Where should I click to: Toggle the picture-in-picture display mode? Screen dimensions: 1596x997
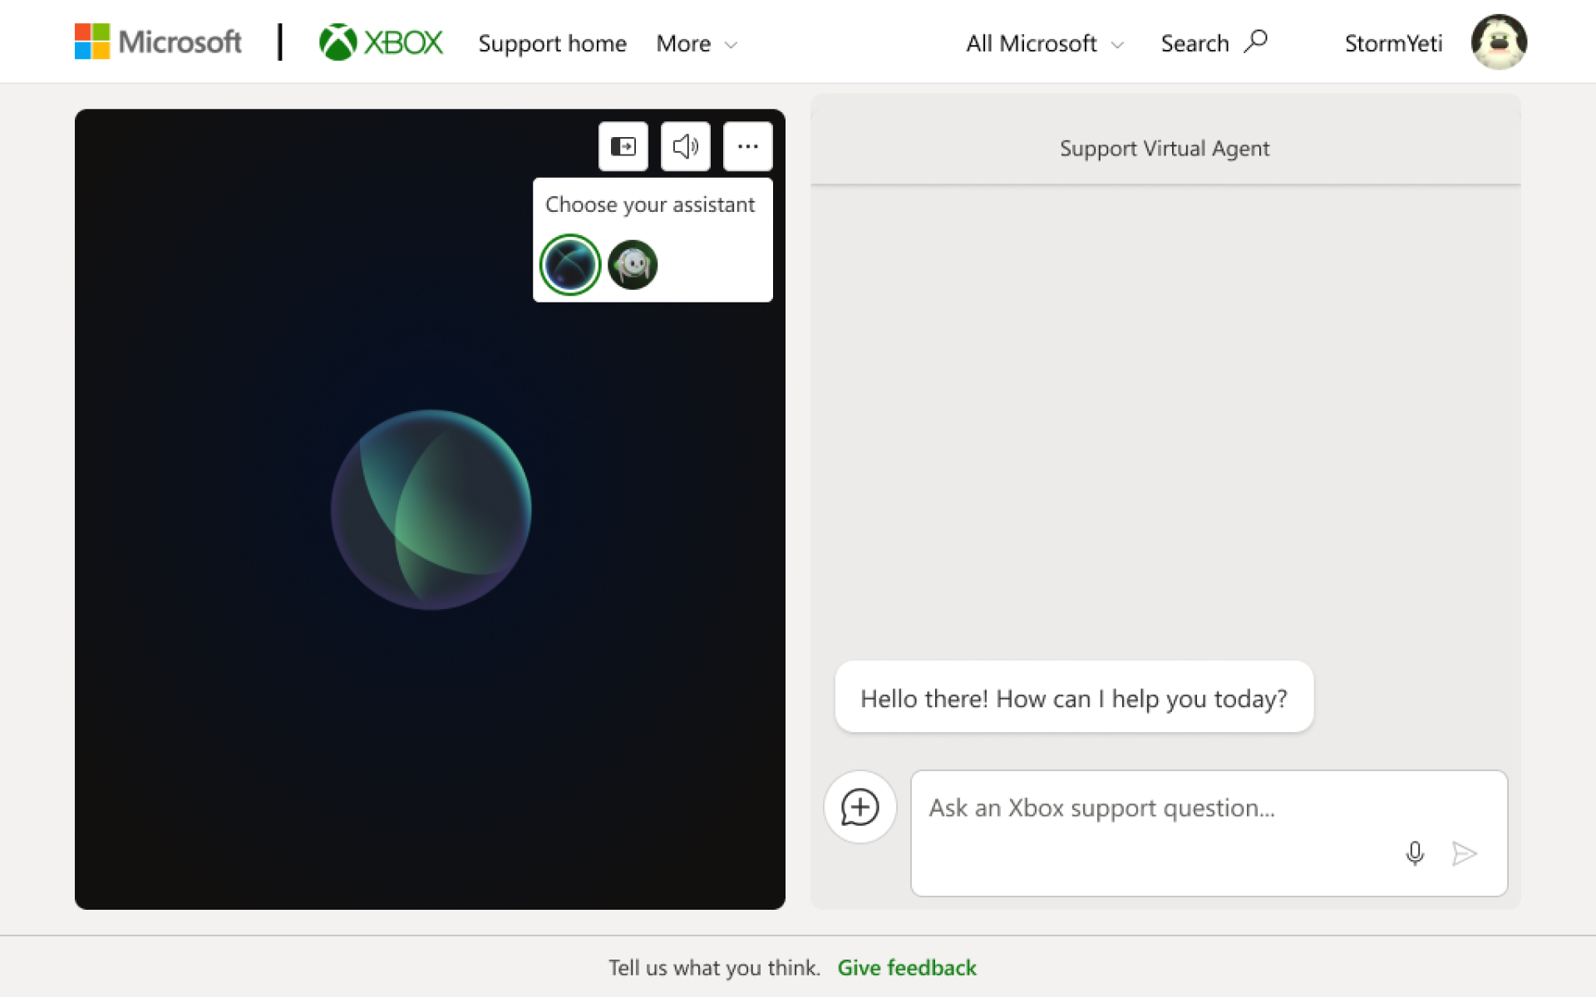tap(624, 146)
